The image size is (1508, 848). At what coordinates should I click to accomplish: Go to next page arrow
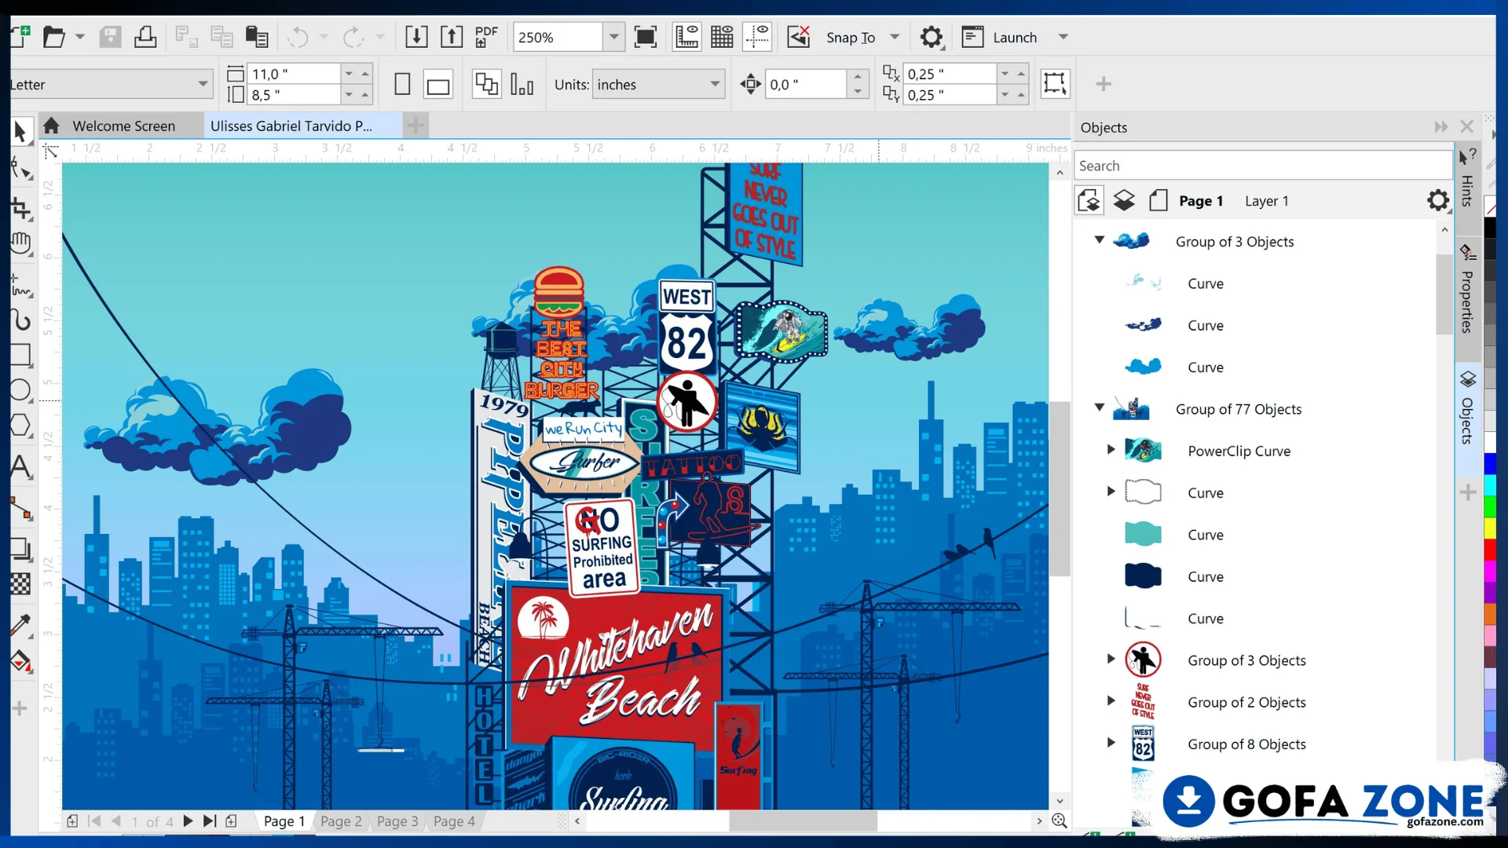coord(188,821)
